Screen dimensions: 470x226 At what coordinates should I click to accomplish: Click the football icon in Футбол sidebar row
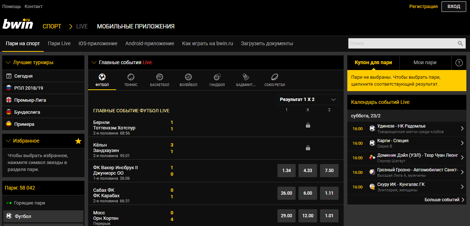click(9, 216)
